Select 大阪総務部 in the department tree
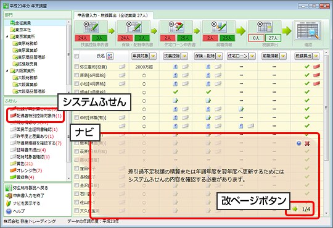Viewport: 333px width, 228px height. 25,78
